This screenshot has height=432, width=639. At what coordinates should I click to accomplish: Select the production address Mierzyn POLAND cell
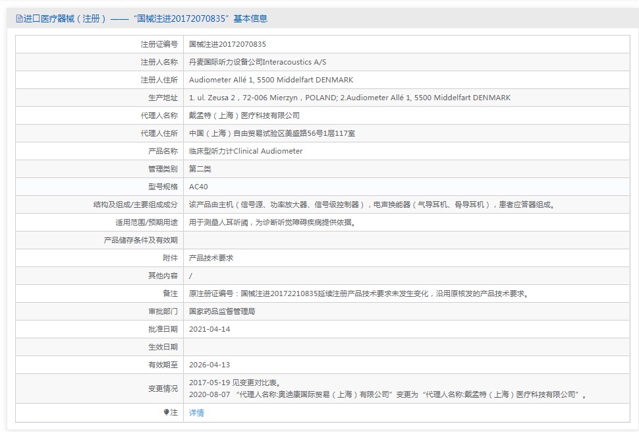point(349,98)
